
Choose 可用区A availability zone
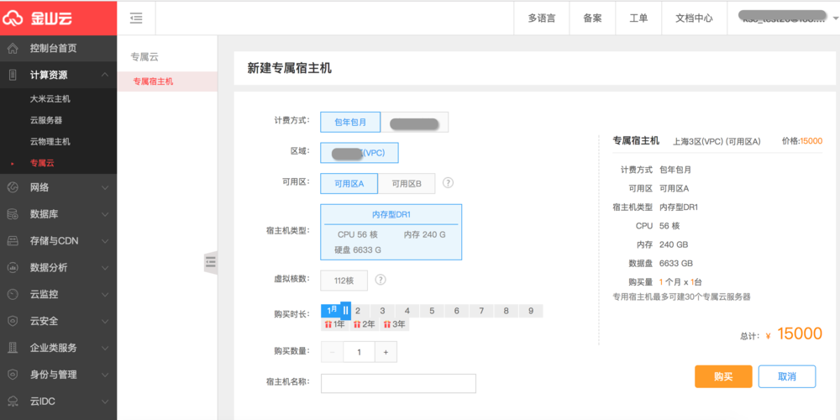point(349,183)
